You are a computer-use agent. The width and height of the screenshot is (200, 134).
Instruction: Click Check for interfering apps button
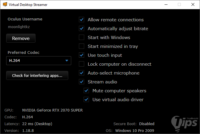[x=37, y=75]
